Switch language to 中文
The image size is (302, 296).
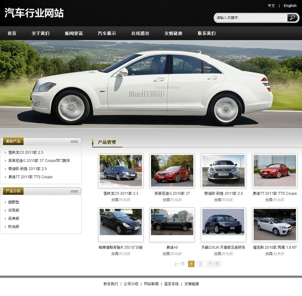271,6
